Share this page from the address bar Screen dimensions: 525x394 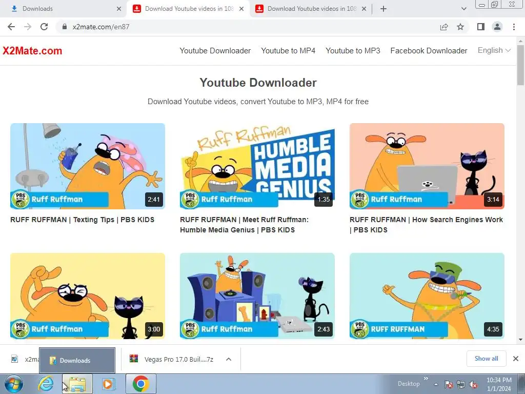tap(444, 27)
